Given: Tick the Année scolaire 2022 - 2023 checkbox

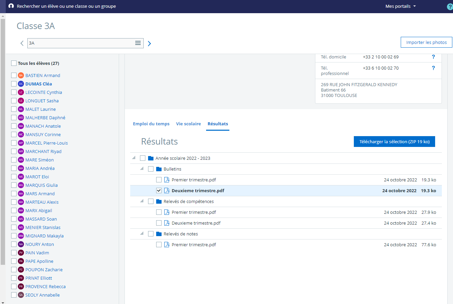Looking at the screenshot, I should [x=143, y=158].
